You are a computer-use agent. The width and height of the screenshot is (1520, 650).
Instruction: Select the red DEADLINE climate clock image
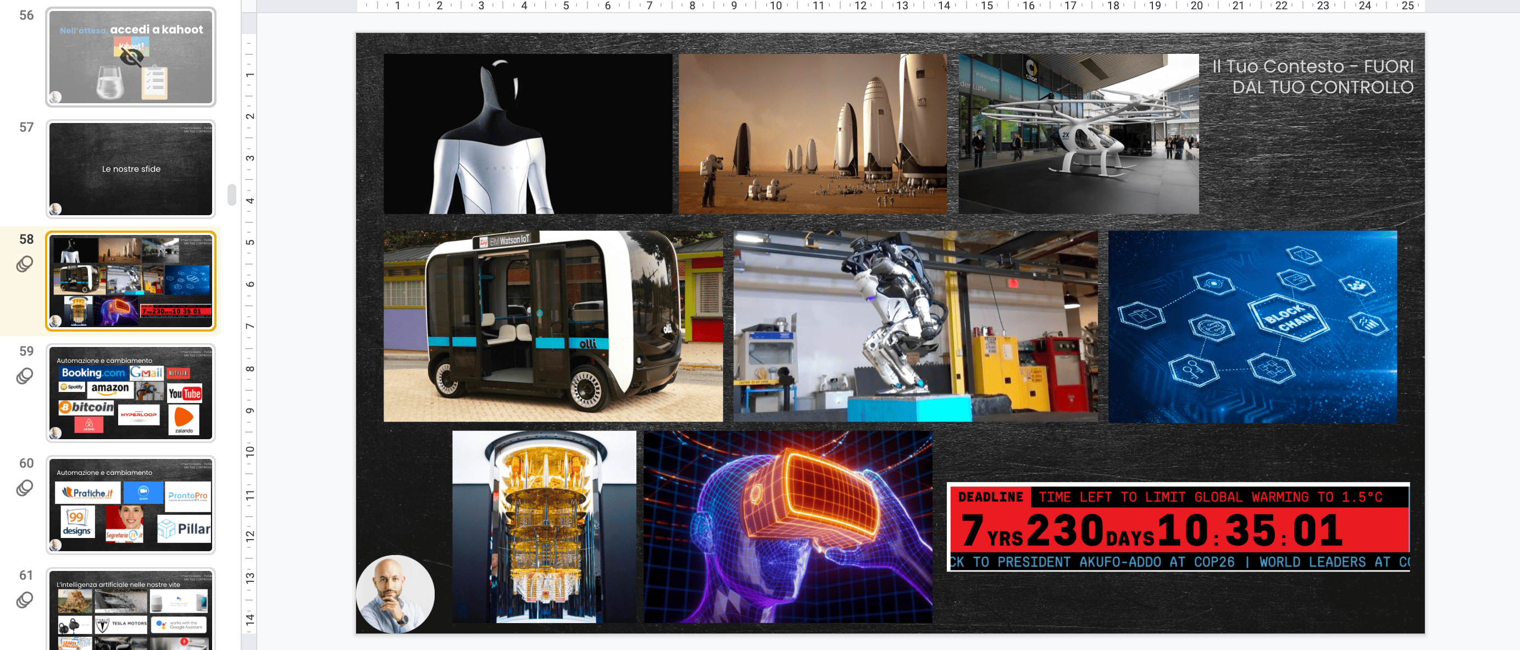[x=1178, y=527]
